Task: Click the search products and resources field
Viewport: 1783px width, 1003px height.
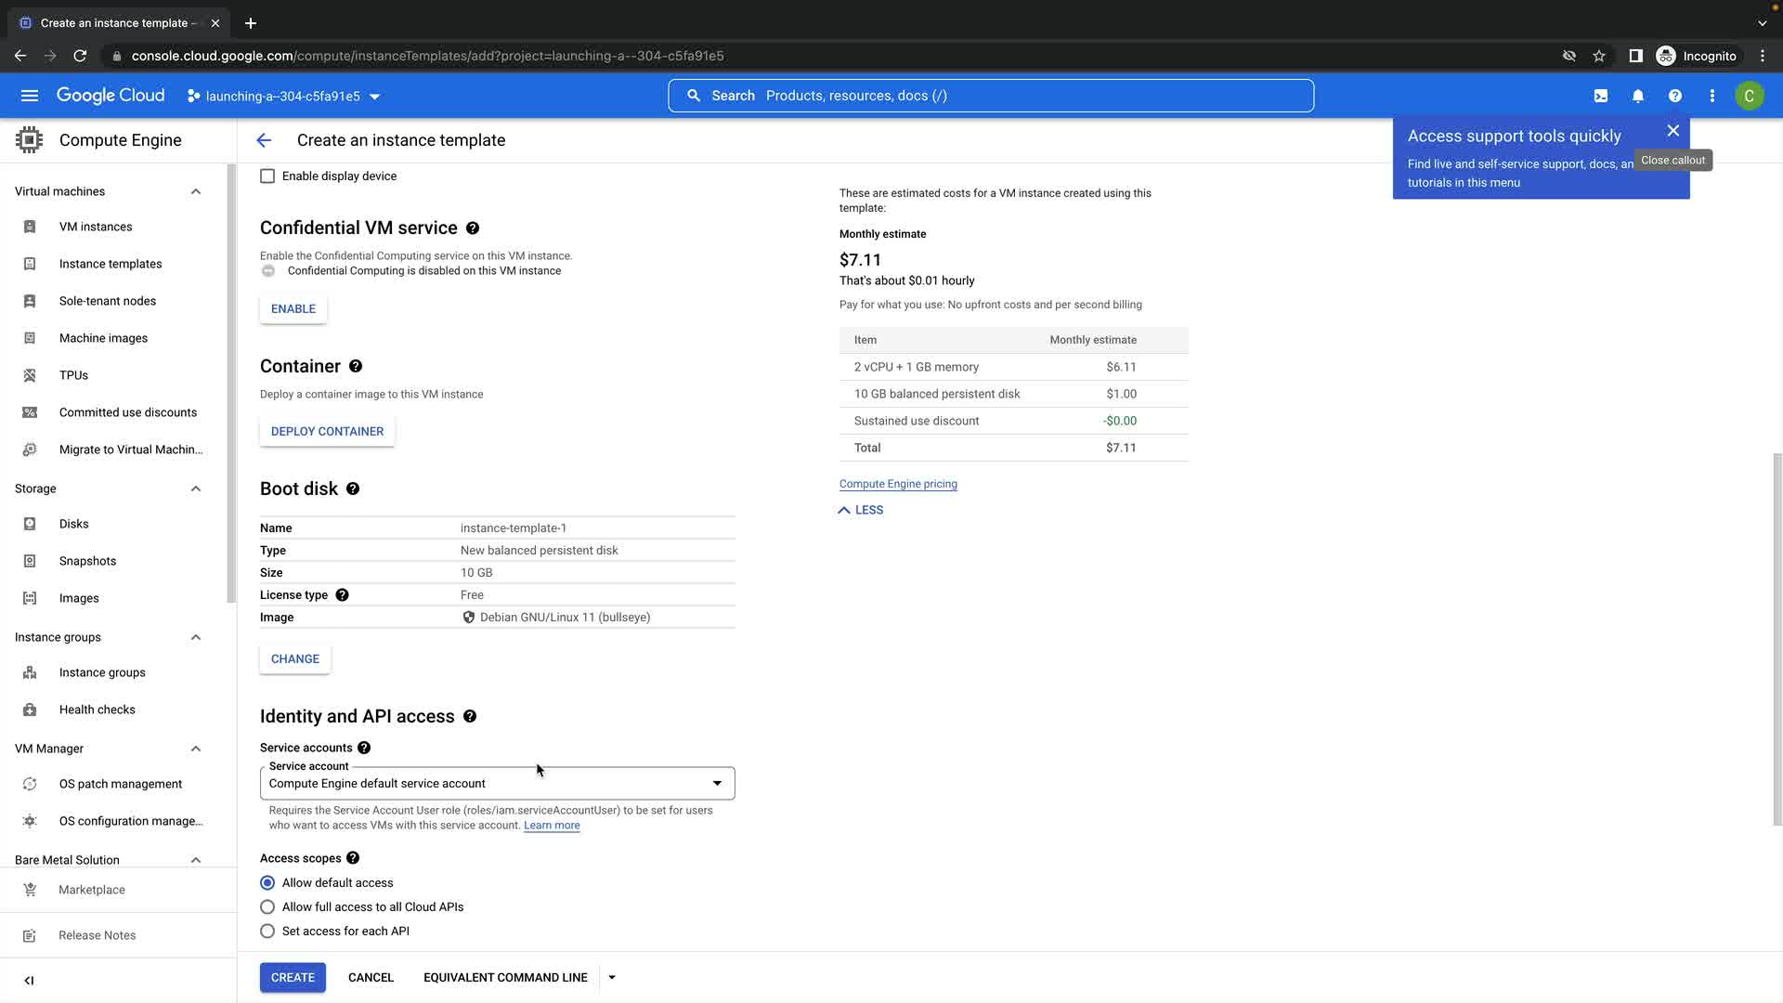Action: 990,96
